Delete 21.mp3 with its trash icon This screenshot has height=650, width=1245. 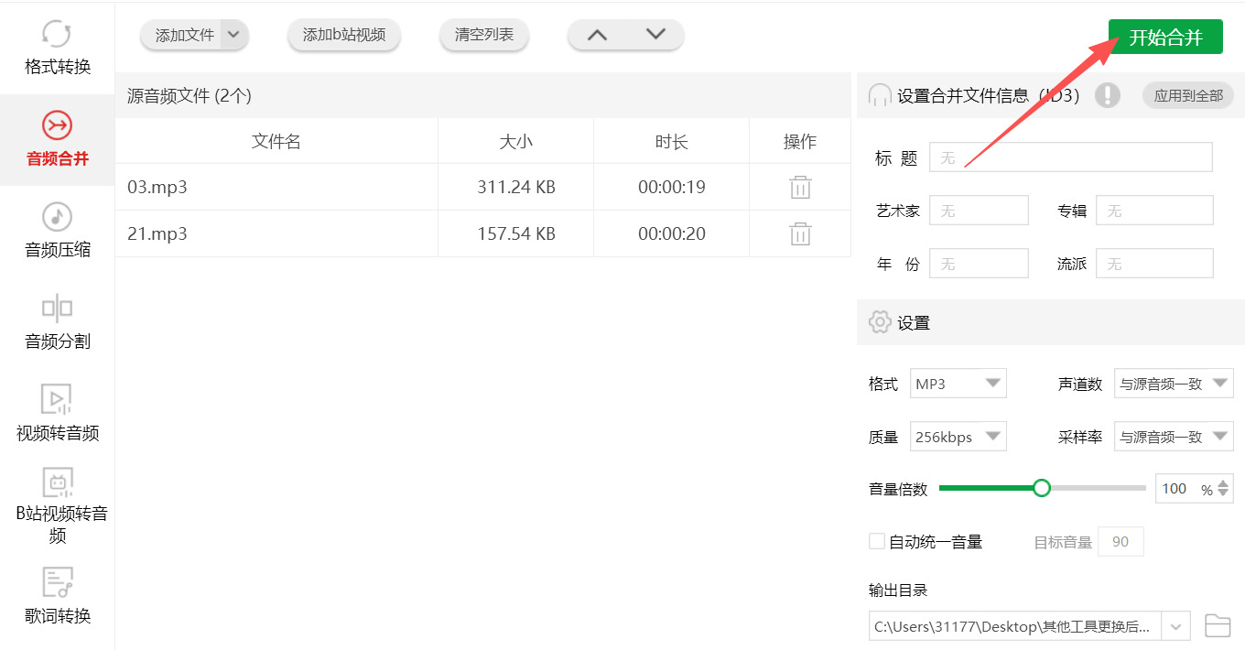click(800, 233)
